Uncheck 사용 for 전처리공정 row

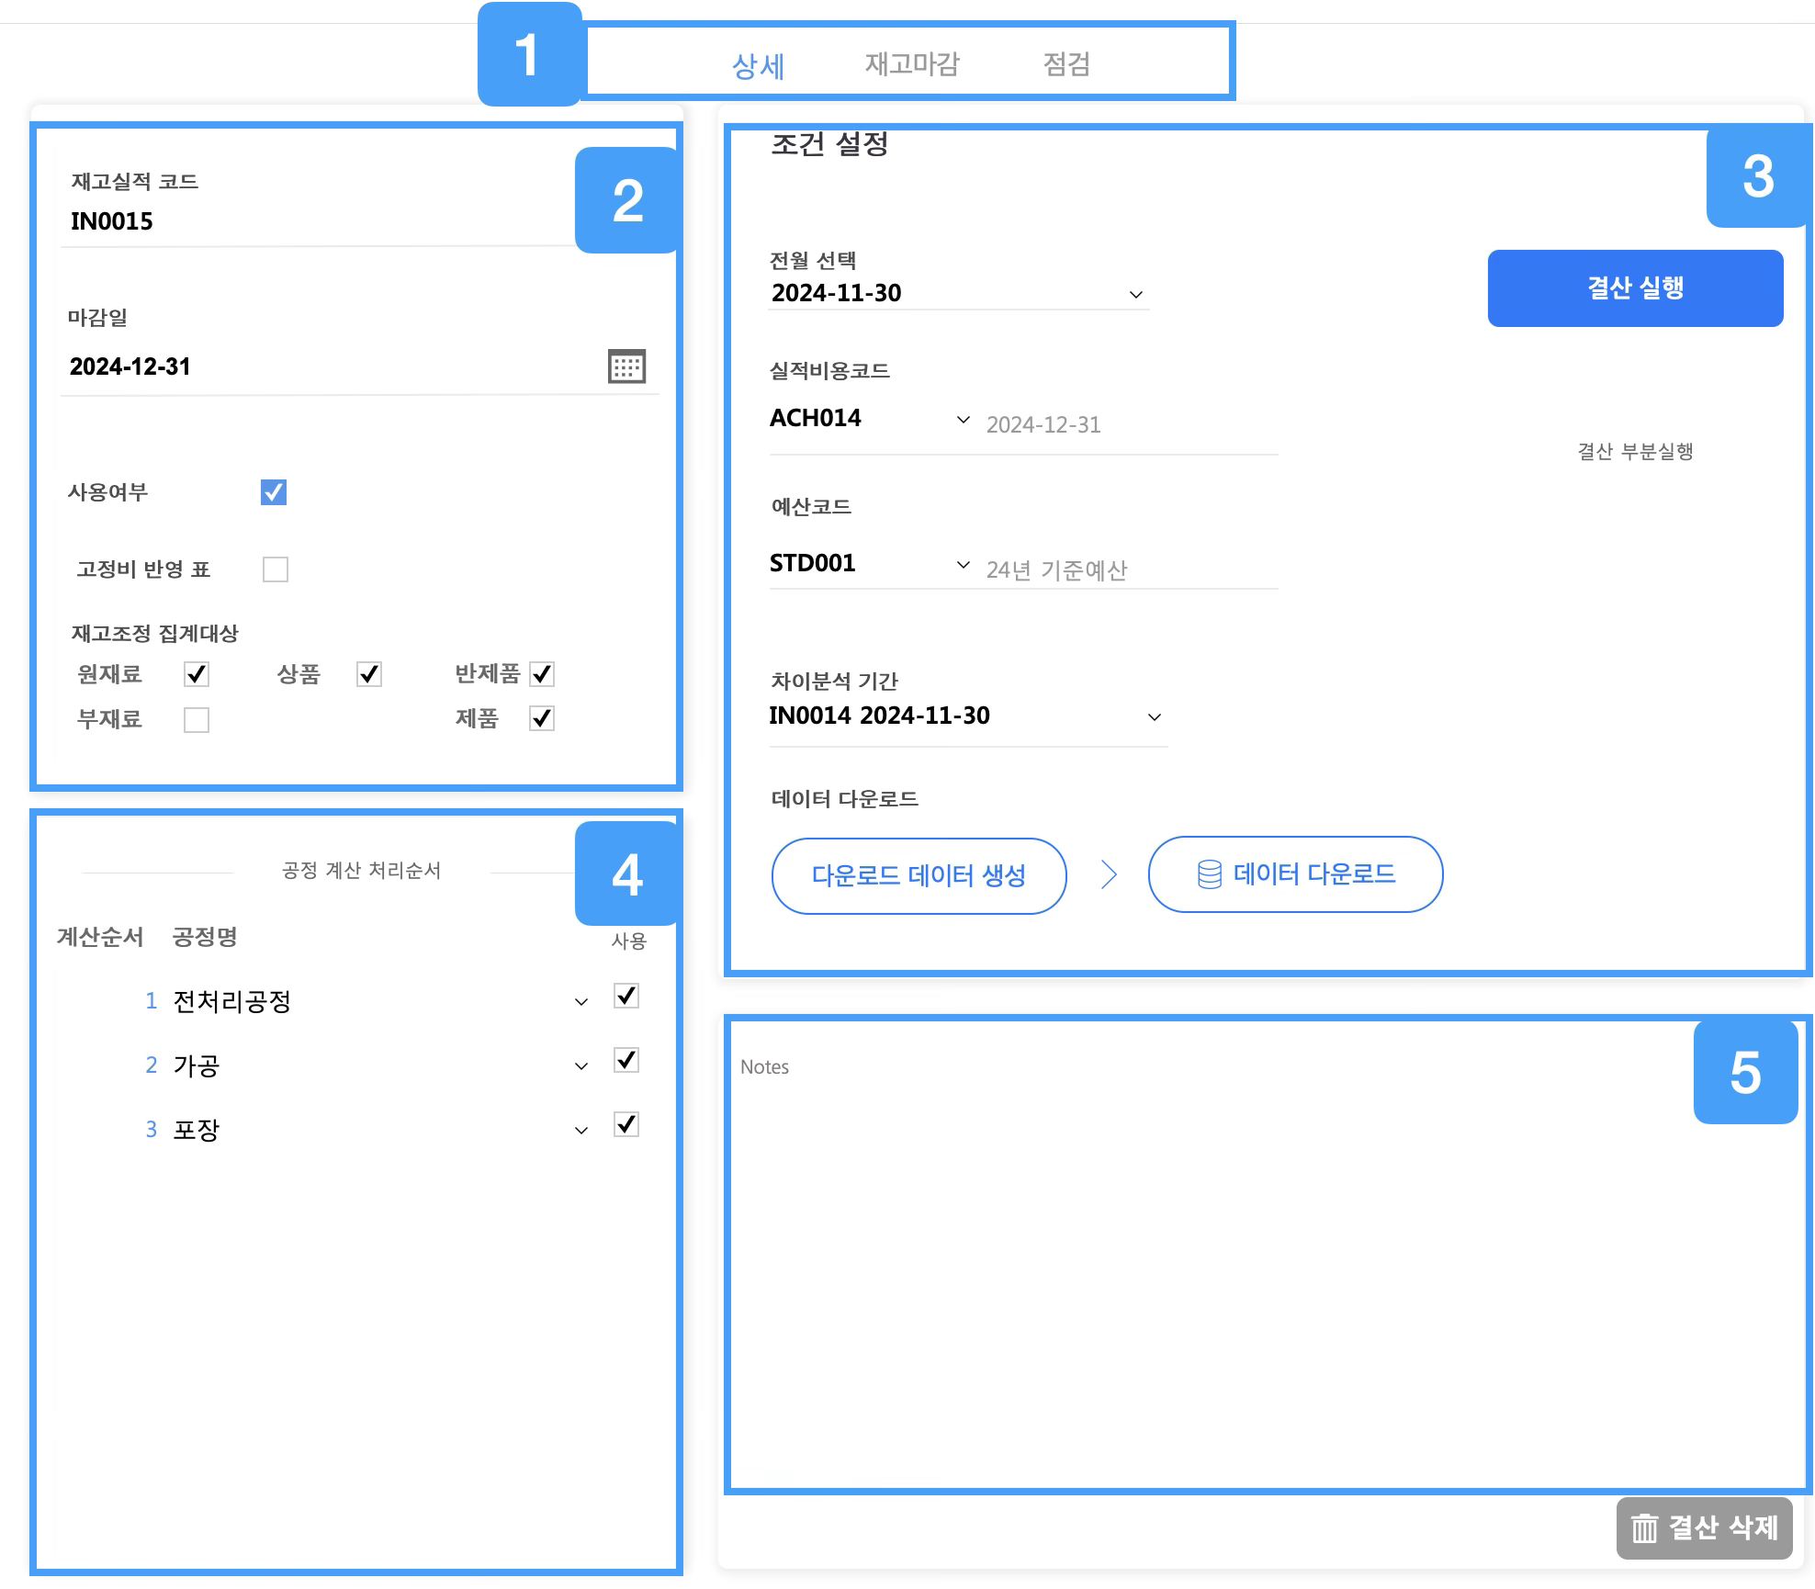(x=626, y=996)
